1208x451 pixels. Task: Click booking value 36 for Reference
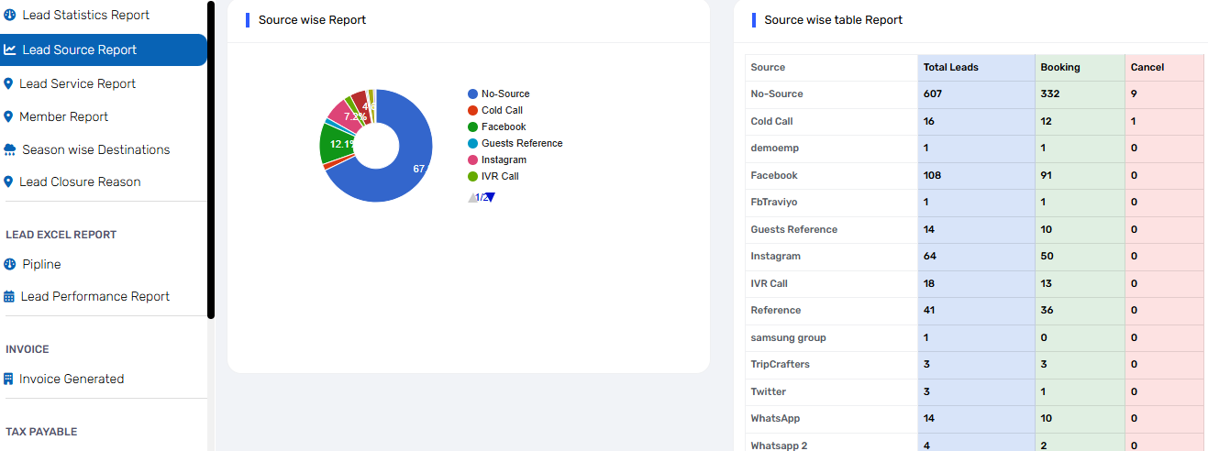(1047, 310)
